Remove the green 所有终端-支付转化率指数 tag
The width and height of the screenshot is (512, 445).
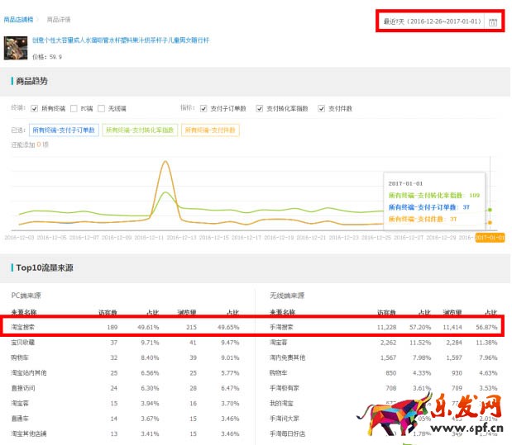139,130
